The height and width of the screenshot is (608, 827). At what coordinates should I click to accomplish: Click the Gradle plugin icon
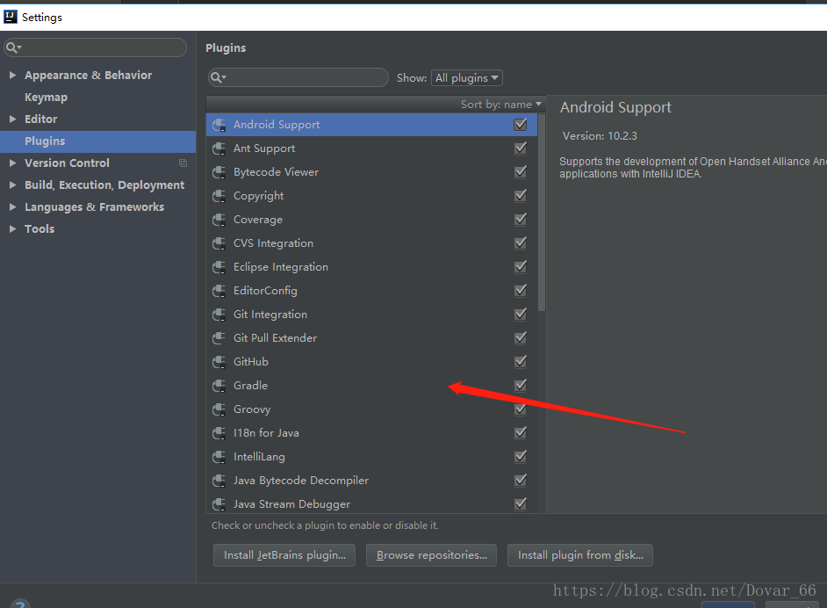coord(219,387)
